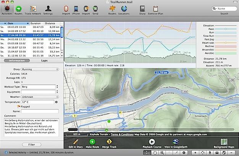This screenshot has height=156, width=239.
Task: Click the Equipment stepper arrows
Action: (57, 92)
